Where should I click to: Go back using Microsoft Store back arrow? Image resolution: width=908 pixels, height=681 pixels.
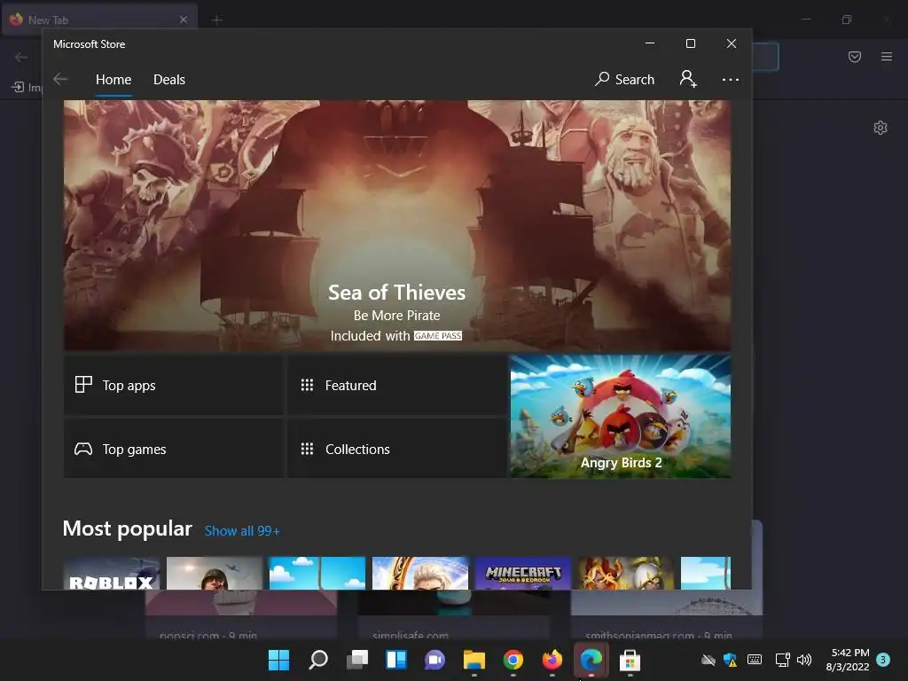[60, 79]
